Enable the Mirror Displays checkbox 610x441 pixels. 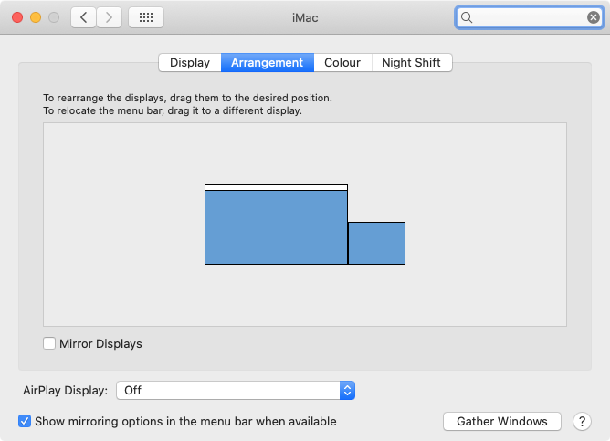(x=49, y=343)
